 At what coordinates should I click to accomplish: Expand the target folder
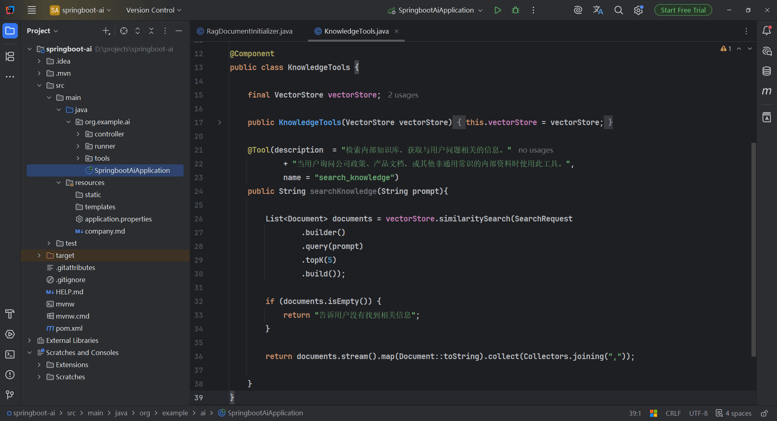pyautogui.click(x=39, y=255)
